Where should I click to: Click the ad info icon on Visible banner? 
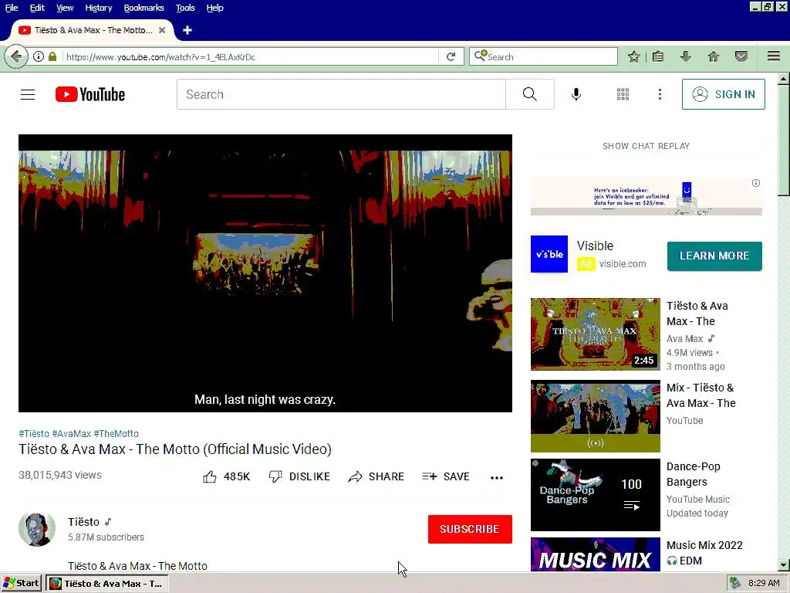[x=756, y=183]
